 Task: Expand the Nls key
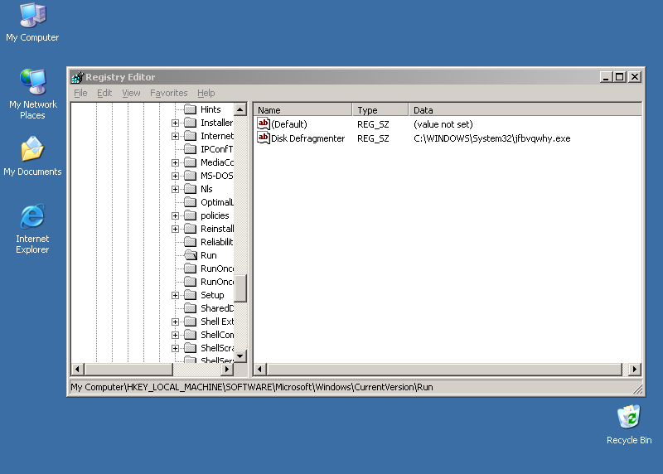175,189
